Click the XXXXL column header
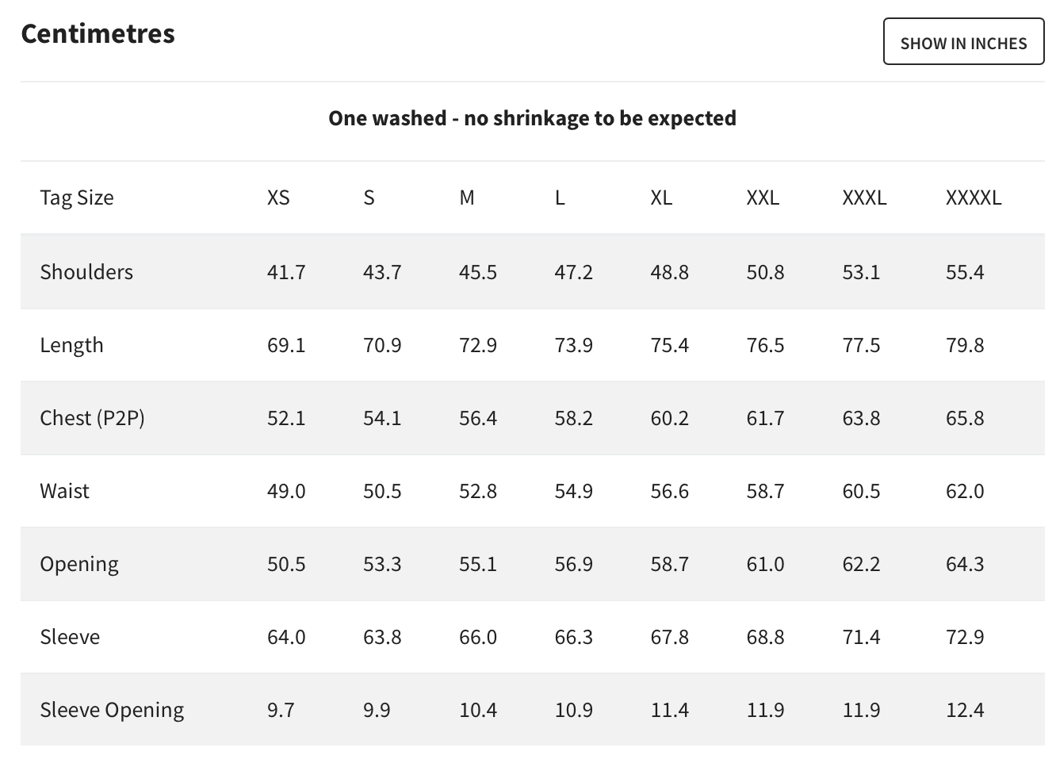This screenshot has width=1056, height=763. pos(974,197)
